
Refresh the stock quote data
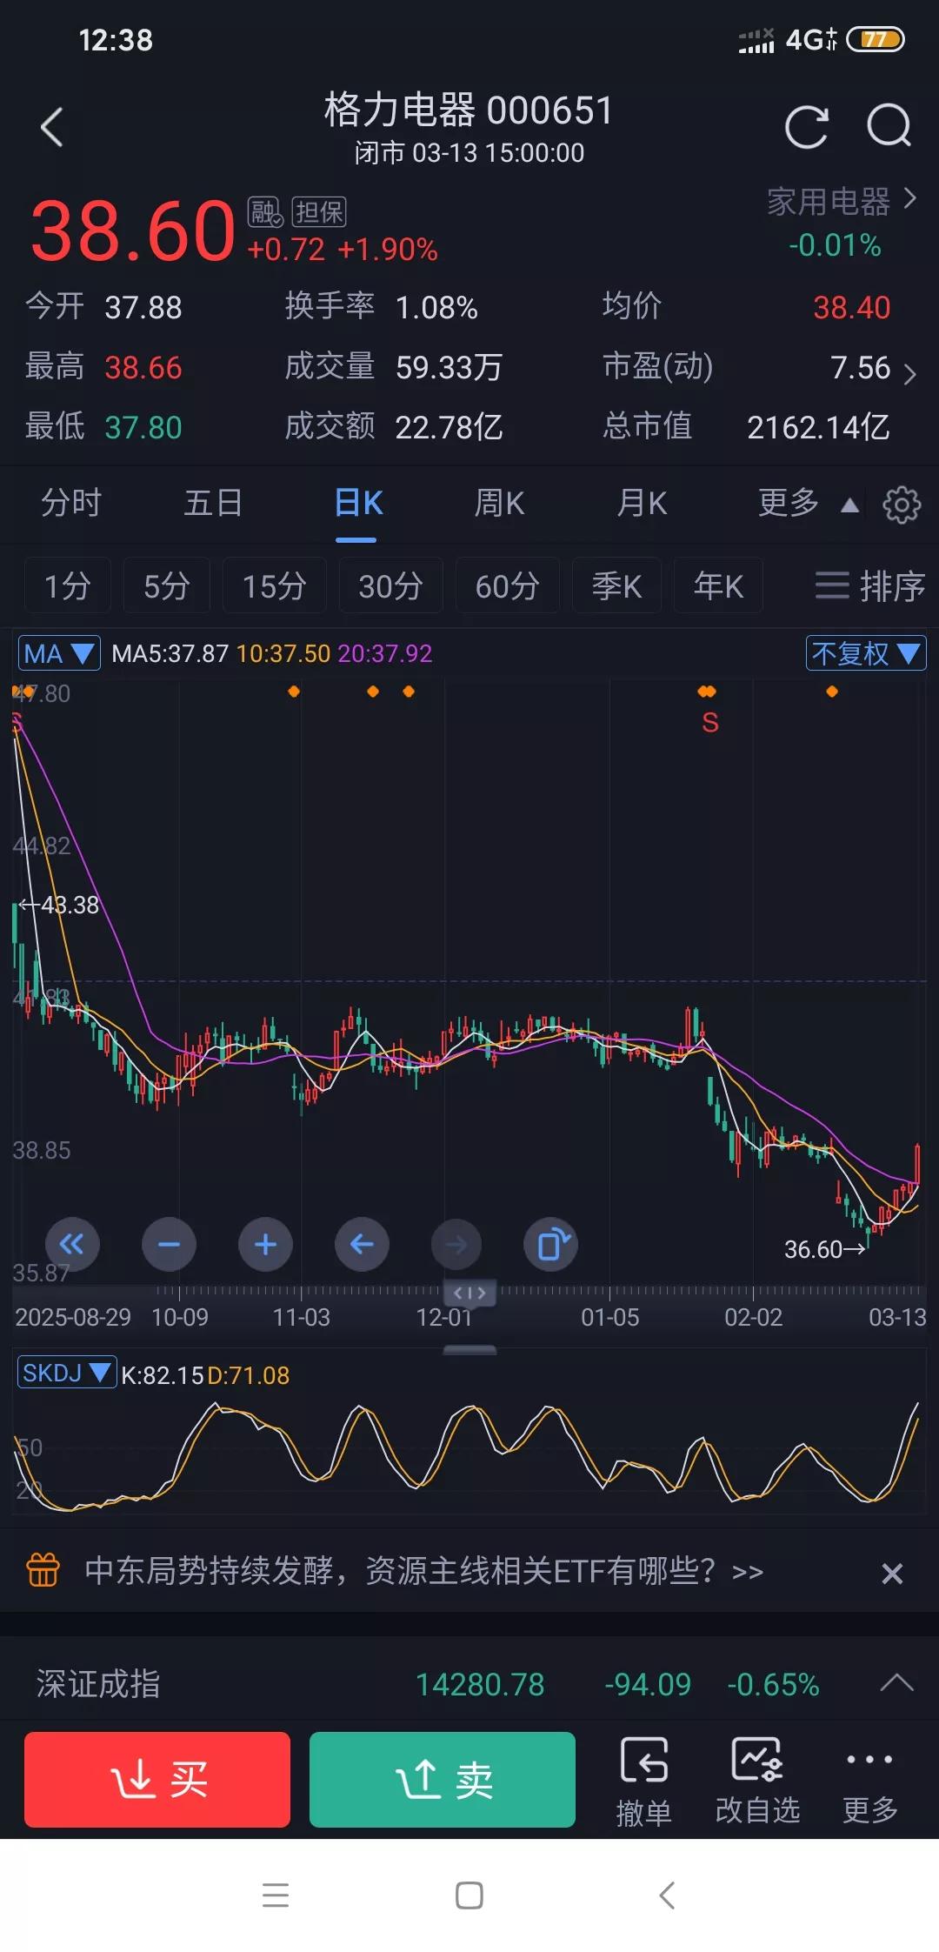pos(806,128)
